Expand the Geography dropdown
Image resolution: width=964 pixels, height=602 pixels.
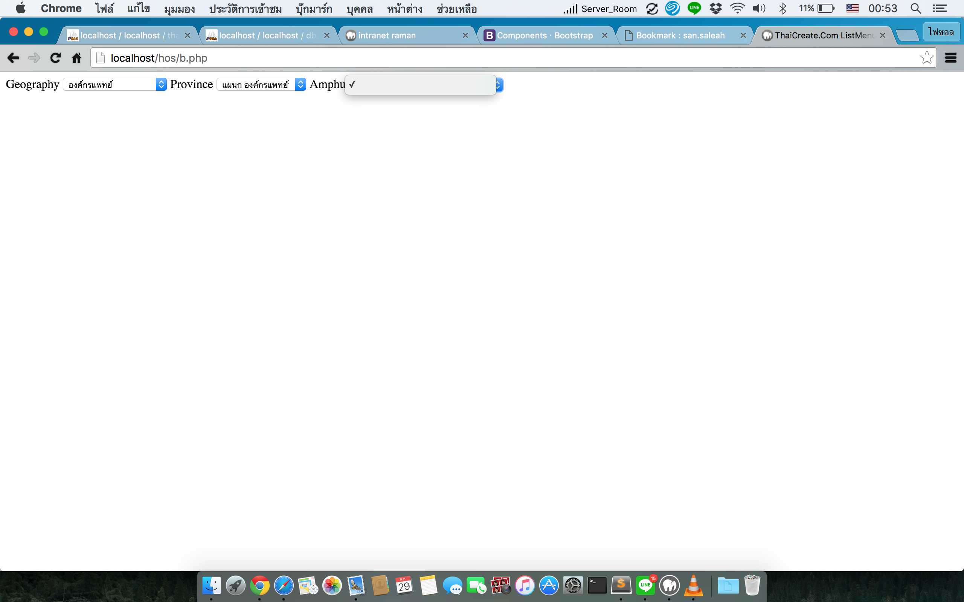pyautogui.click(x=115, y=84)
